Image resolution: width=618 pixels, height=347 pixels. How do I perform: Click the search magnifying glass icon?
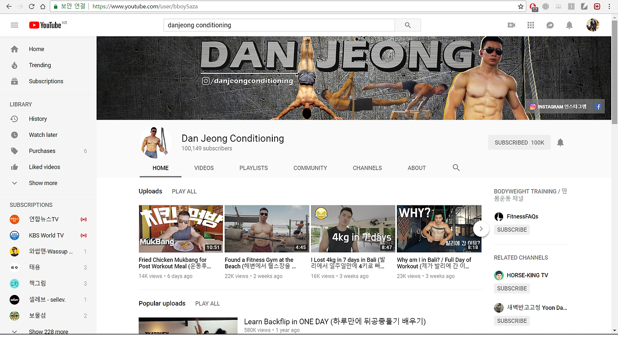coord(407,25)
